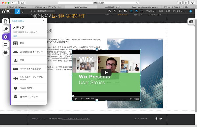The height and width of the screenshot is (127, 197).
Task: Toggle the grid lines icon
Action: tap(131, 11)
